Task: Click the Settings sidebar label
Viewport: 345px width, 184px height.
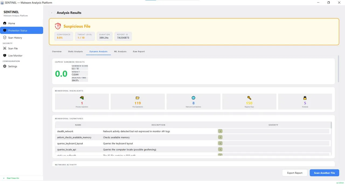Action: coord(13,66)
